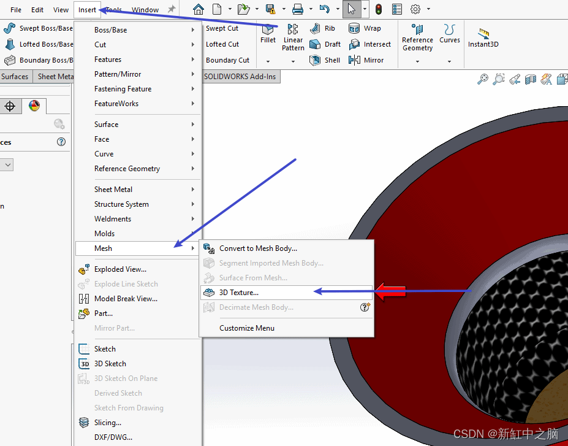Pin the menu bar with the pushpin
The width and height of the screenshot is (568, 446).
click(x=172, y=9)
